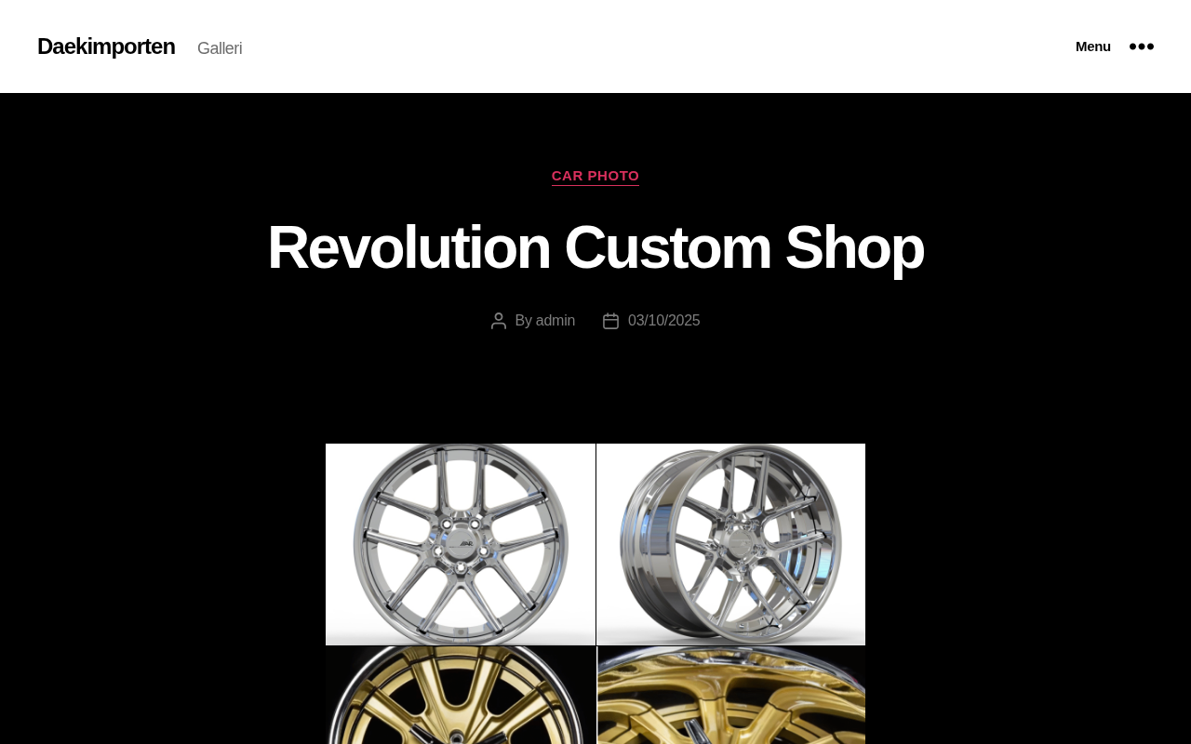Click the "By" label before admin
Viewport: 1191px width, 744px height.
point(523,321)
